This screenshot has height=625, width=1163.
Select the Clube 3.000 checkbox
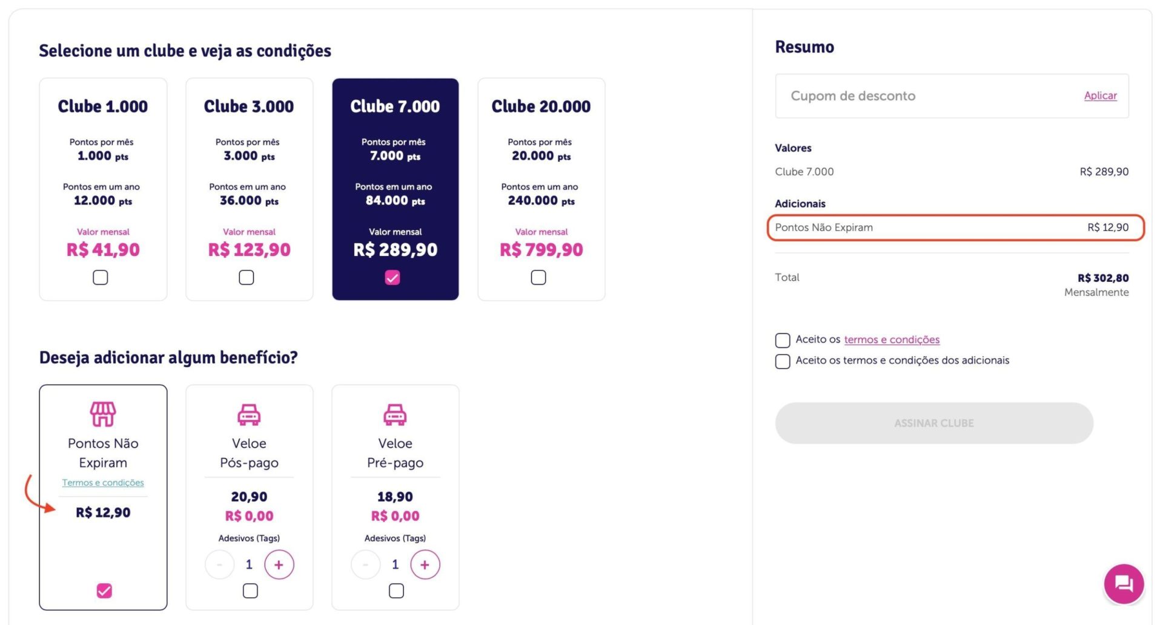coord(247,277)
